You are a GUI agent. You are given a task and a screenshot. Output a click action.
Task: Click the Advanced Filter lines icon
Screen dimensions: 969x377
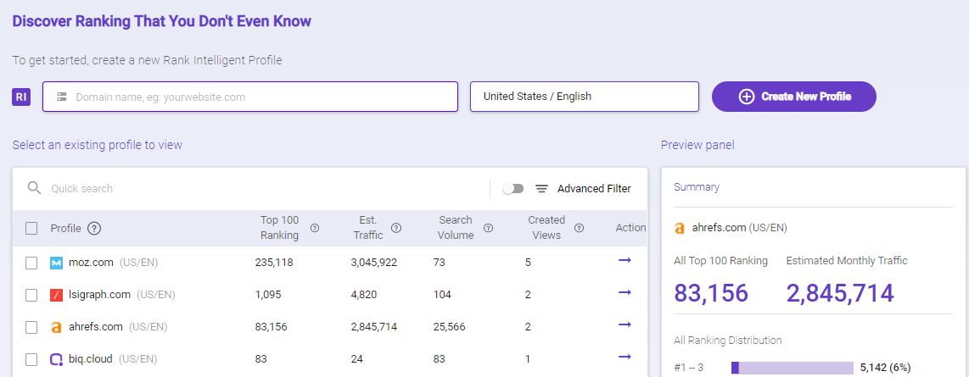[542, 189]
